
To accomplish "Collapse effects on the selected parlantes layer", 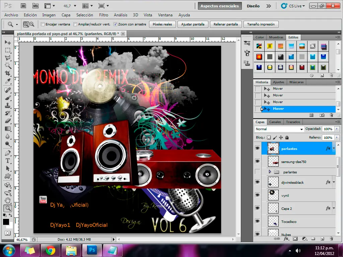I will pos(334,148).
